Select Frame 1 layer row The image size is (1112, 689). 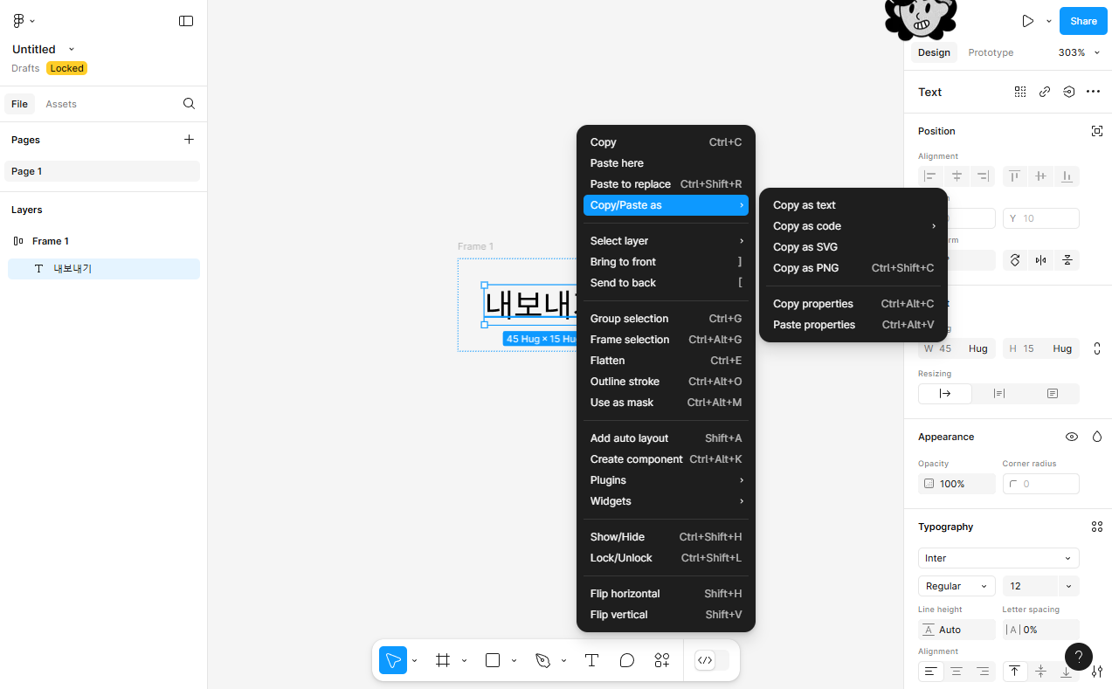point(104,241)
